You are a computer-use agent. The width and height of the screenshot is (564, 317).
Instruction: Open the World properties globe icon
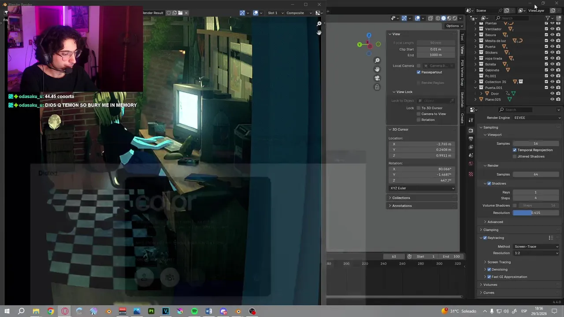pyautogui.click(x=471, y=164)
